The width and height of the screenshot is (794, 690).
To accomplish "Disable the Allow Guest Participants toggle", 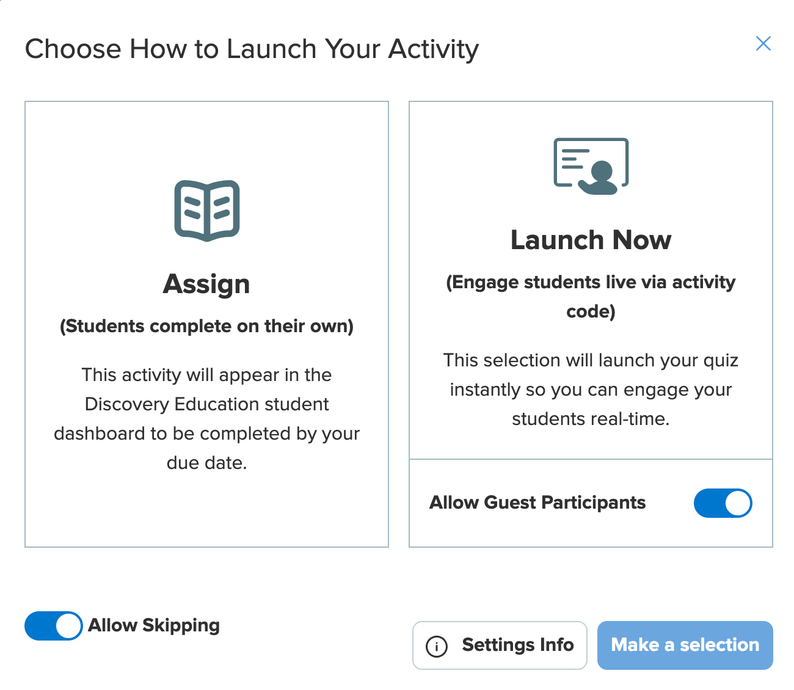I will tap(723, 503).
